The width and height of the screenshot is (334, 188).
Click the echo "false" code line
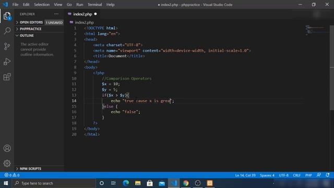[125, 112]
